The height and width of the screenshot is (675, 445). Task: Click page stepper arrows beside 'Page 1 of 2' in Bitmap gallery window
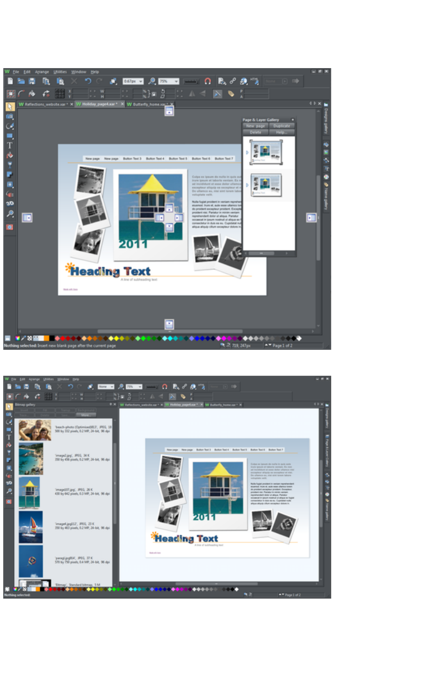pyautogui.click(x=281, y=594)
